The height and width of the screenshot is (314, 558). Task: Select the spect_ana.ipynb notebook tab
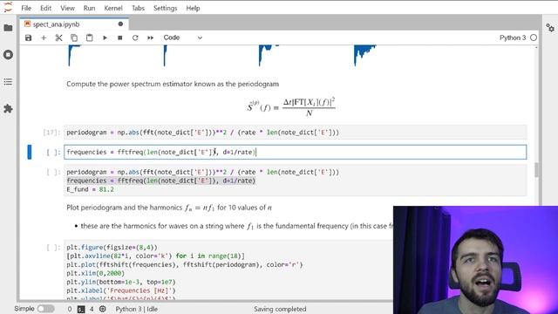pyautogui.click(x=74, y=24)
